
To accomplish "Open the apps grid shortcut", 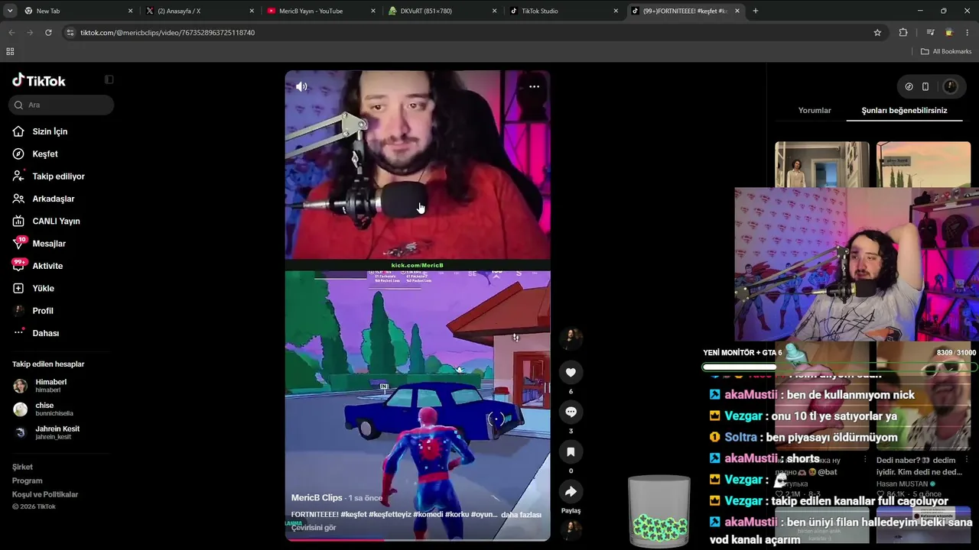I will coord(10,51).
